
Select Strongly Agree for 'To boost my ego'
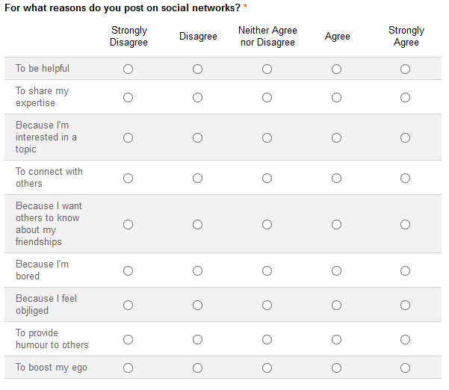[x=405, y=368]
